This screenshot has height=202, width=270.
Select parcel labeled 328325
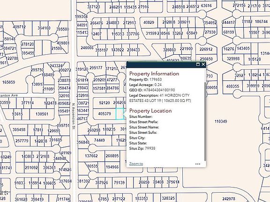coord(168,198)
